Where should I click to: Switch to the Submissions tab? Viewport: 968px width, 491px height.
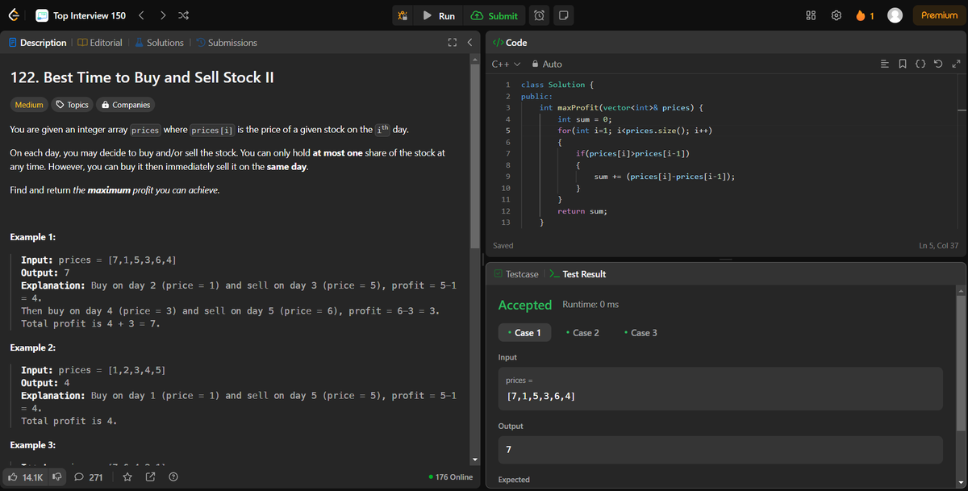[226, 43]
